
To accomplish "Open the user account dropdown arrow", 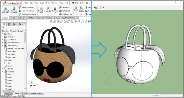I will coord(103,8).
